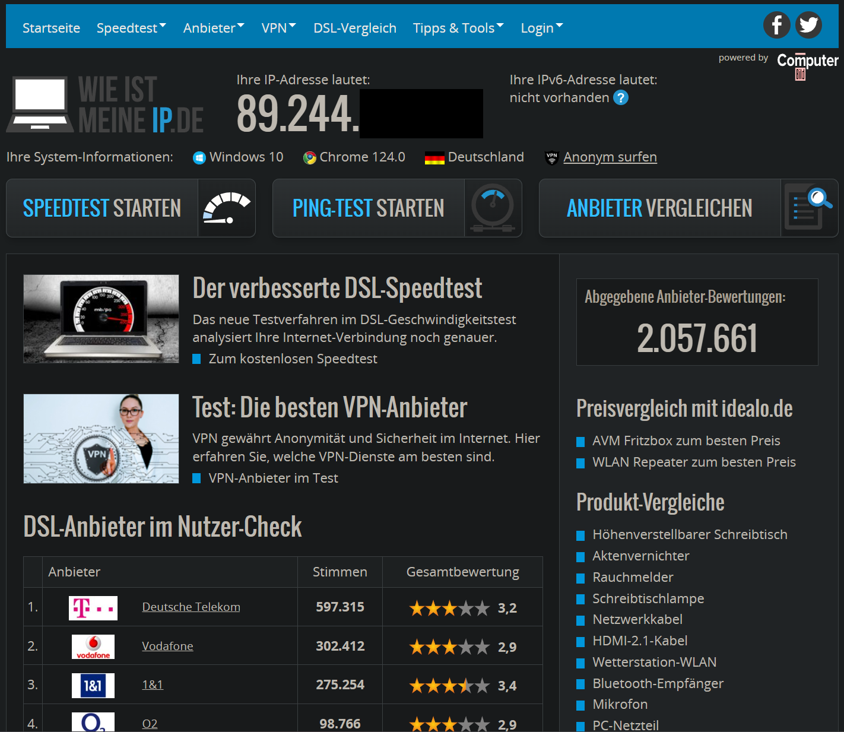Viewport: 844px width, 732px height.
Task: Open the Login dropdown menu
Action: click(x=542, y=28)
